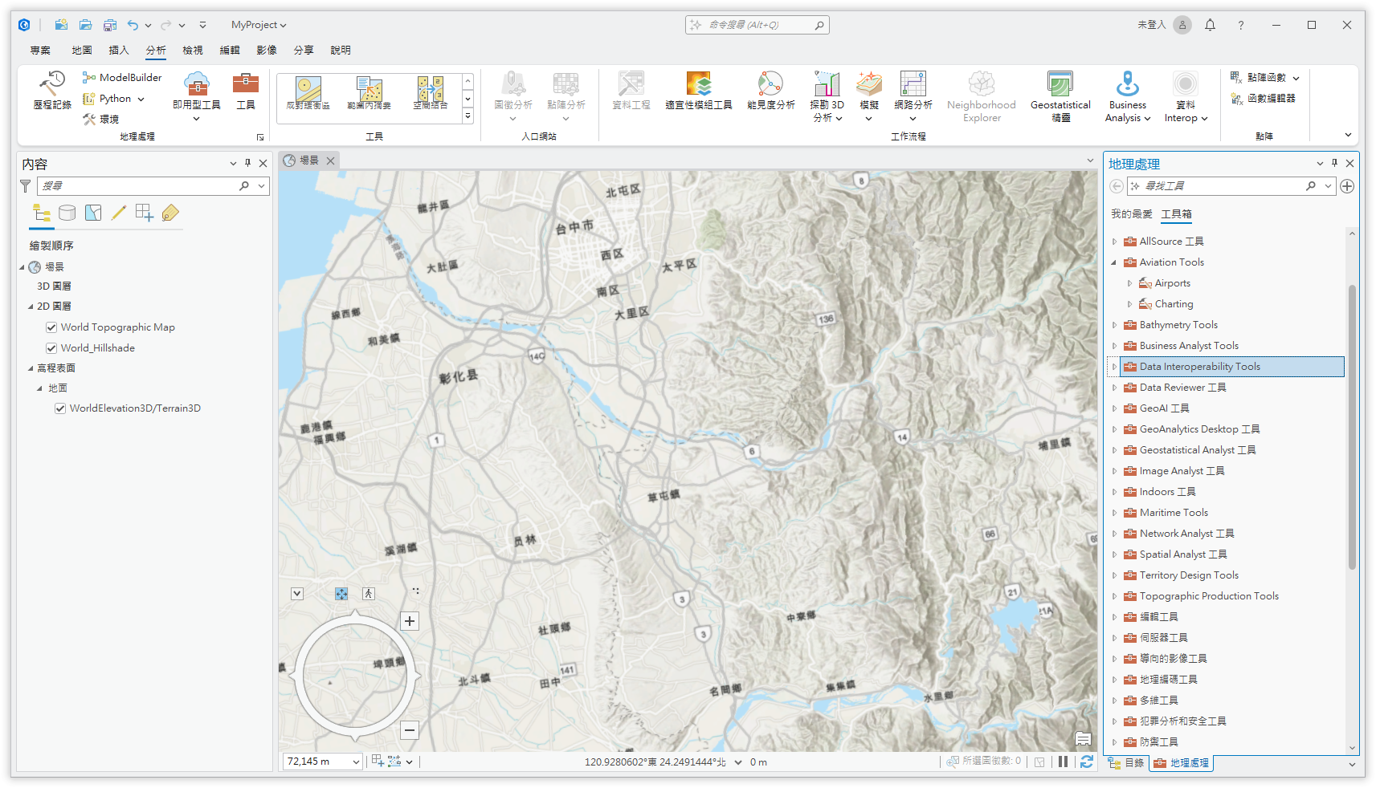Expand the Charting toolset
1376x788 pixels.
[1129, 304]
